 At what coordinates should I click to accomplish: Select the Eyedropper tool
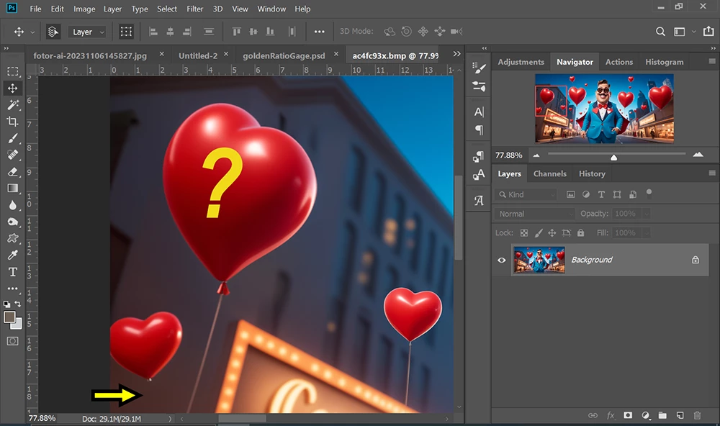pyautogui.click(x=13, y=255)
